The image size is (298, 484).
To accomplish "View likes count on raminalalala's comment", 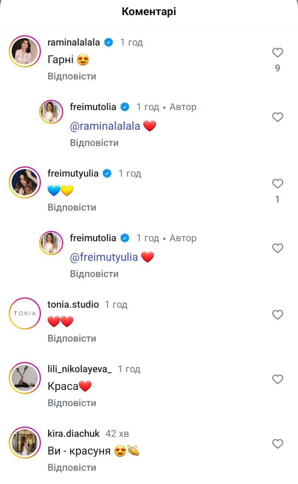I will 278,68.
